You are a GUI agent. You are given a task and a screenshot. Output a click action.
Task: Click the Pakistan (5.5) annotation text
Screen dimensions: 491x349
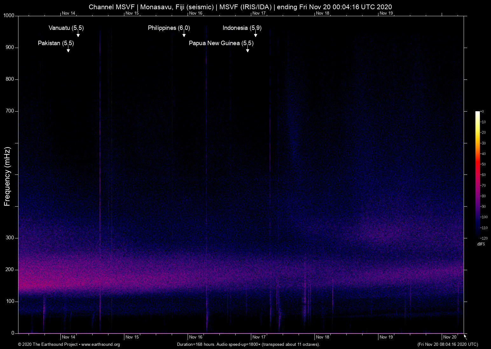pyautogui.click(x=56, y=43)
